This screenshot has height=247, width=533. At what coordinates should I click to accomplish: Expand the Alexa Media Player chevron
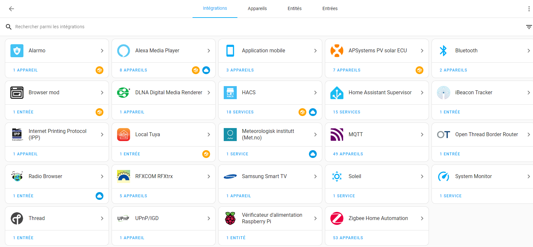point(209,51)
